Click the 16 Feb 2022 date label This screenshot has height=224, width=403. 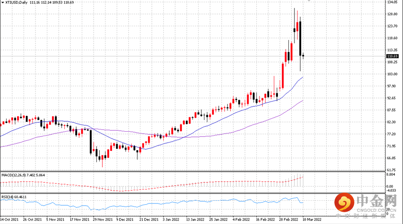tap(265, 220)
